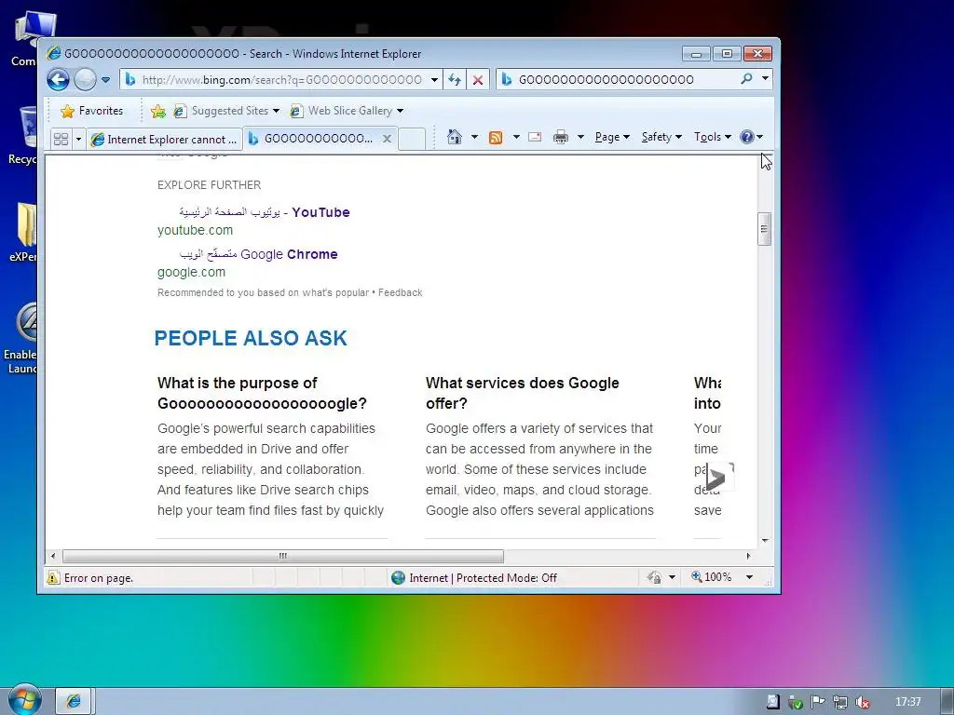This screenshot has height=715, width=954.
Task: Select the GOOOOOOOOOOO Bing search tab
Action: coord(312,139)
